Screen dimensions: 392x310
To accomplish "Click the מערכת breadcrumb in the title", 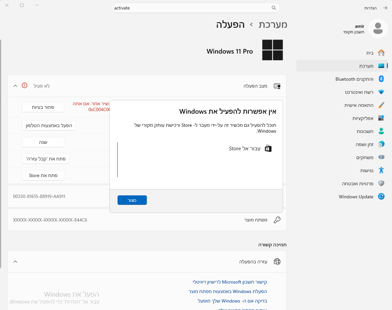I will click(273, 24).
